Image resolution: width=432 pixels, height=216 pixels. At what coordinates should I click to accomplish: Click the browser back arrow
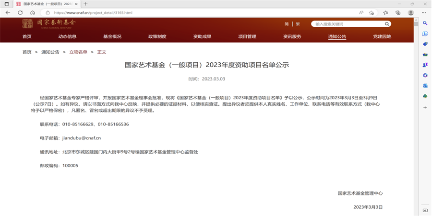coord(8,12)
